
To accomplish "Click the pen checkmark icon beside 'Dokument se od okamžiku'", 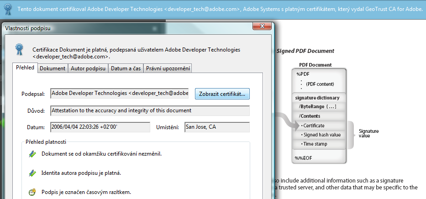I will (x=32, y=154).
